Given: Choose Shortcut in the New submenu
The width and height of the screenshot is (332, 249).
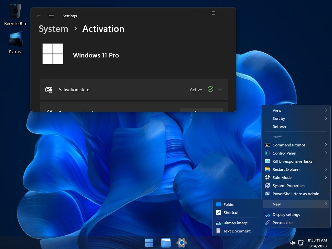Looking at the screenshot, I should (x=237, y=212).
